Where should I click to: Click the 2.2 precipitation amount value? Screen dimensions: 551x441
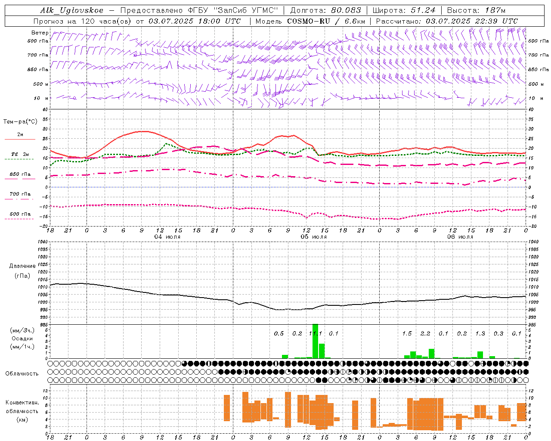point(425,333)
